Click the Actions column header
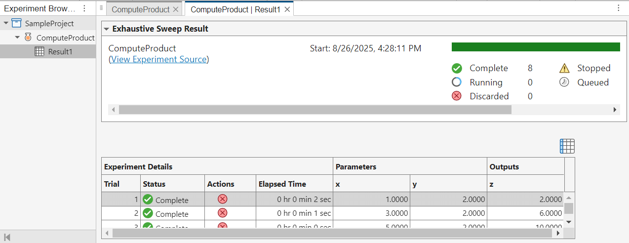Image resolution: width=629 pixels, height=243 pixels. click(x=230, y=184)
